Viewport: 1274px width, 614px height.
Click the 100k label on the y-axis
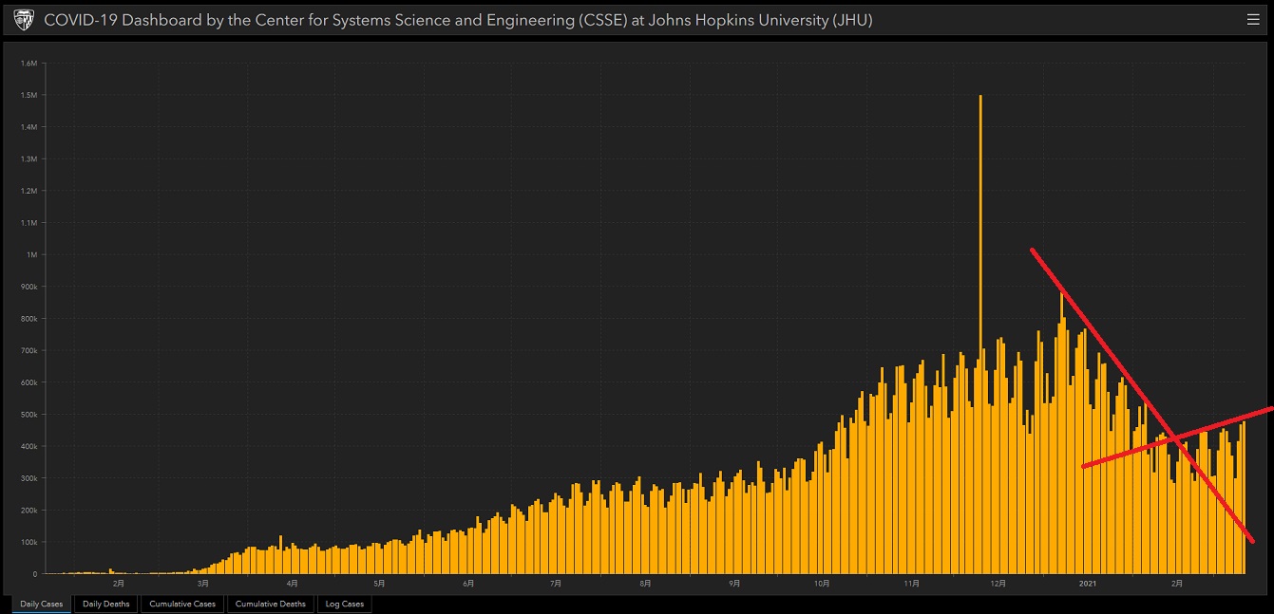click(29, 542)
